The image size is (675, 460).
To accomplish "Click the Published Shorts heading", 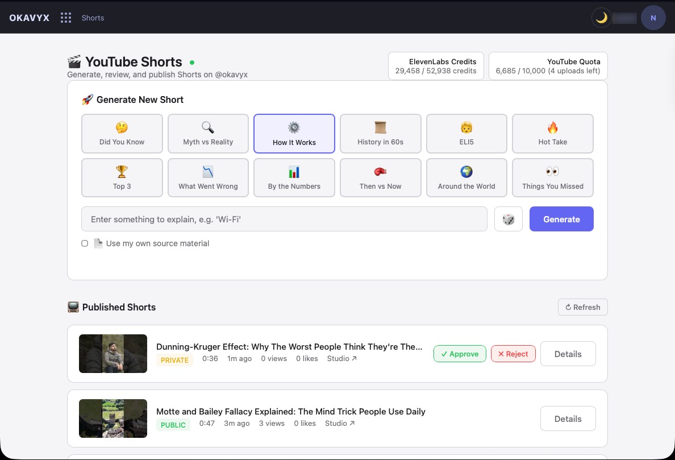I will 119,307.
